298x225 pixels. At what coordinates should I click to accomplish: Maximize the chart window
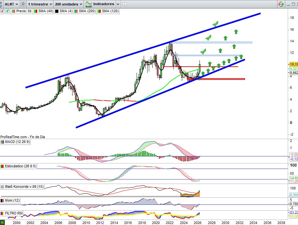tap(293, 4)
